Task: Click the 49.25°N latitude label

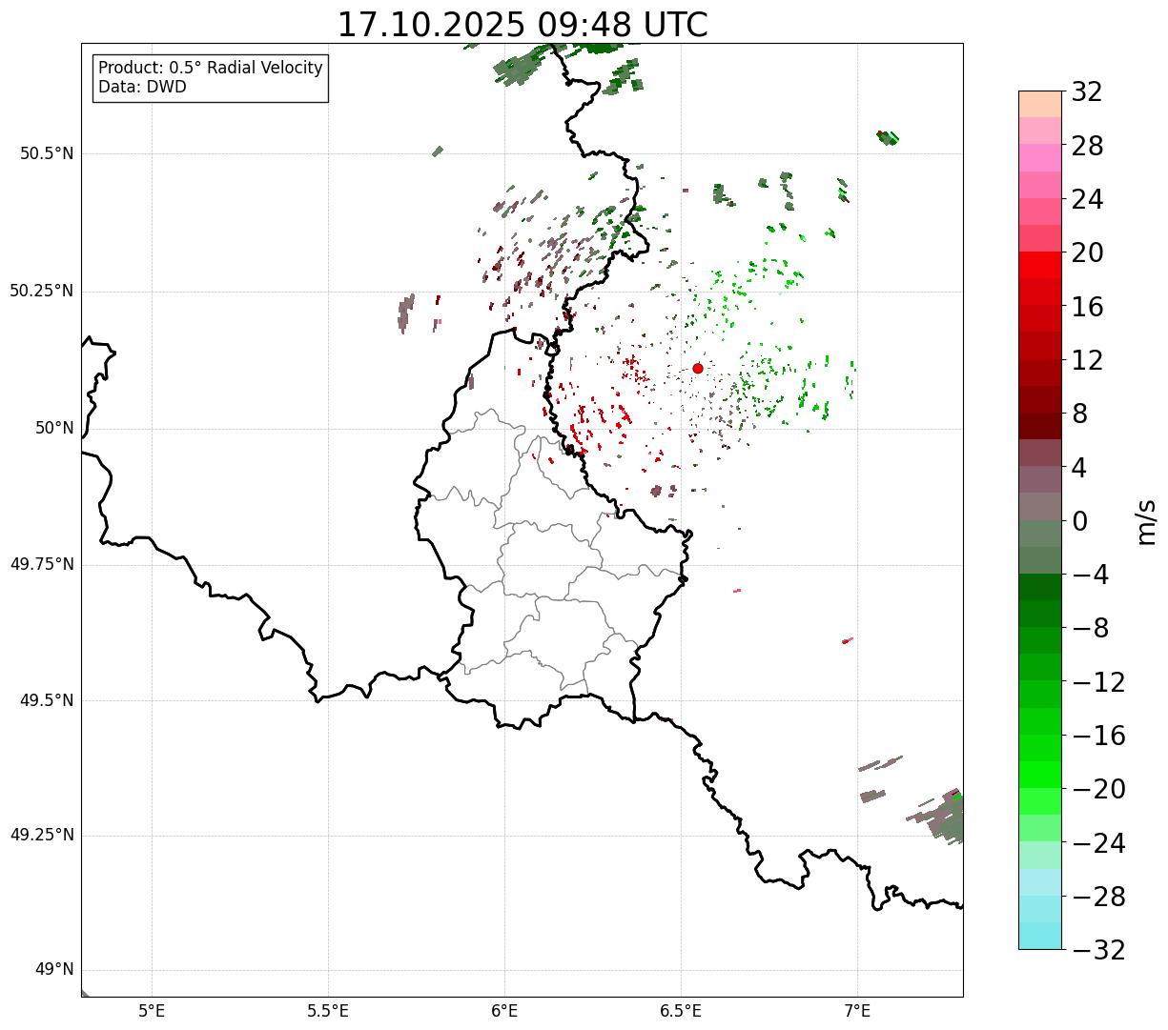Action: click(41, 835)
